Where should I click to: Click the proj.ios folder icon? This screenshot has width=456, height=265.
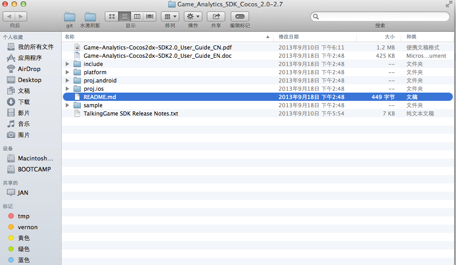click(x=77, y=89)
